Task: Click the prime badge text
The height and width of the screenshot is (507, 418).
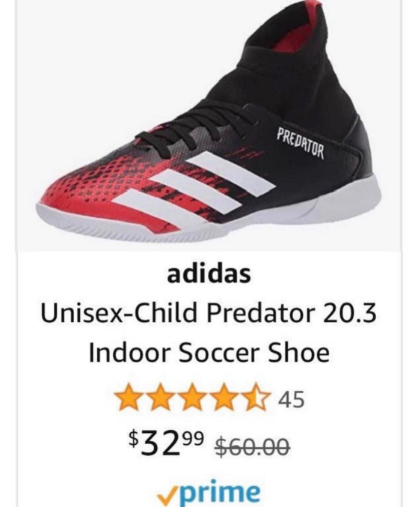Action: 217,491
